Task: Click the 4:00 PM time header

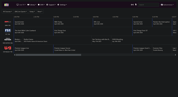Action: (96, 17)
